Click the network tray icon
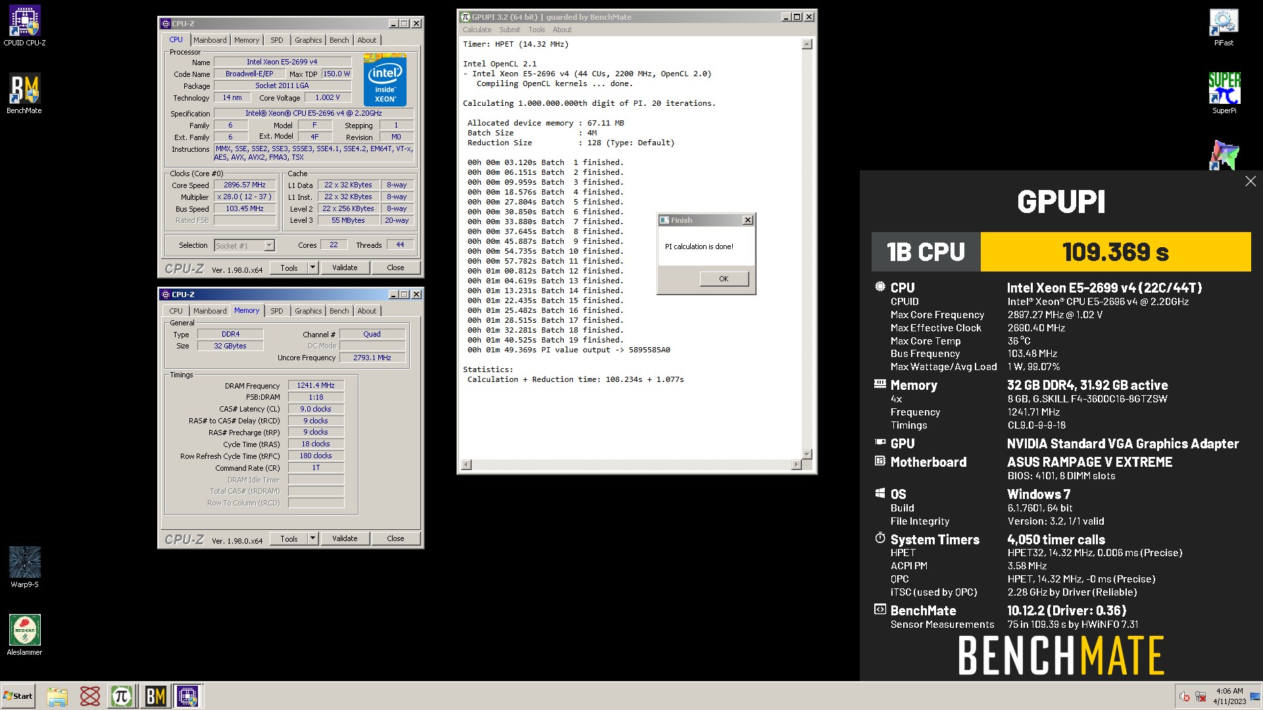 click(x=1201, y=697)
